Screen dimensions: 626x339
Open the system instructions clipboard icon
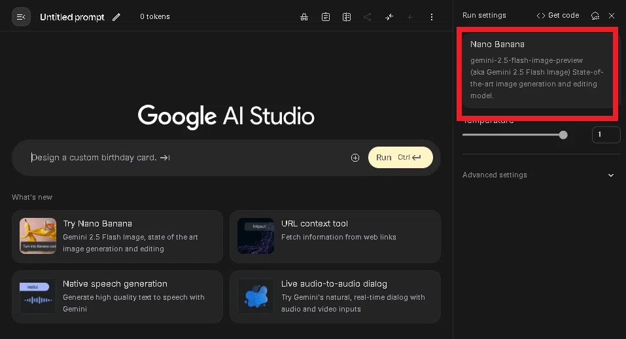coord(326,17)
